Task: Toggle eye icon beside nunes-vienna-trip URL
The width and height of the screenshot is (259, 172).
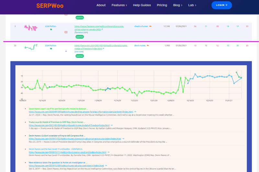Action: pos(124,139)
